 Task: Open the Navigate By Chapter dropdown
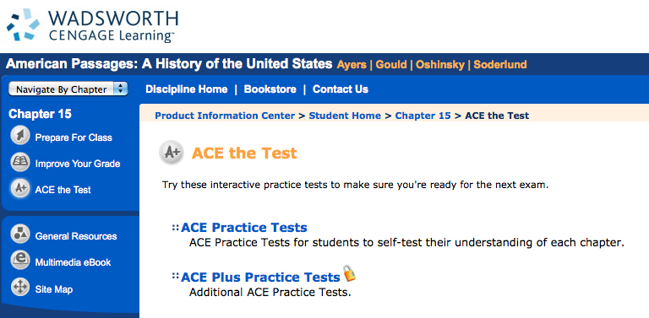click(68, 89)
